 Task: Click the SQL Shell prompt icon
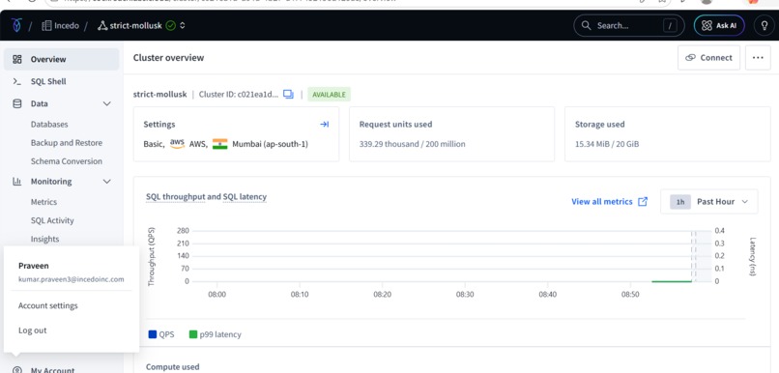(x=17, y=81)
